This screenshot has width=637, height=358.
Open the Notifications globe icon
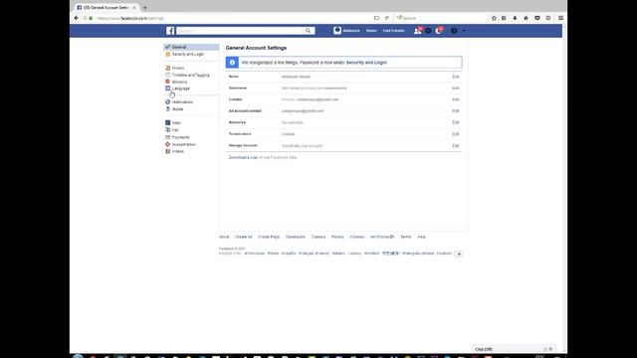(x=439, y=31)
